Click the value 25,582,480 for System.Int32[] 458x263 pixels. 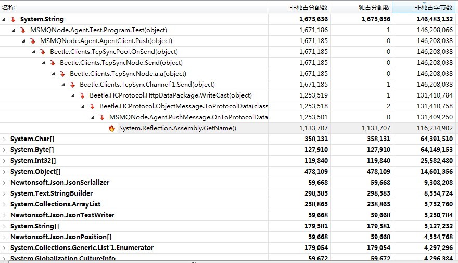436,161
